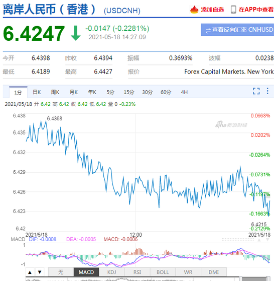Select WR indicator button
276x281 pixels.
pyautogui.click(x=188, y=272)
